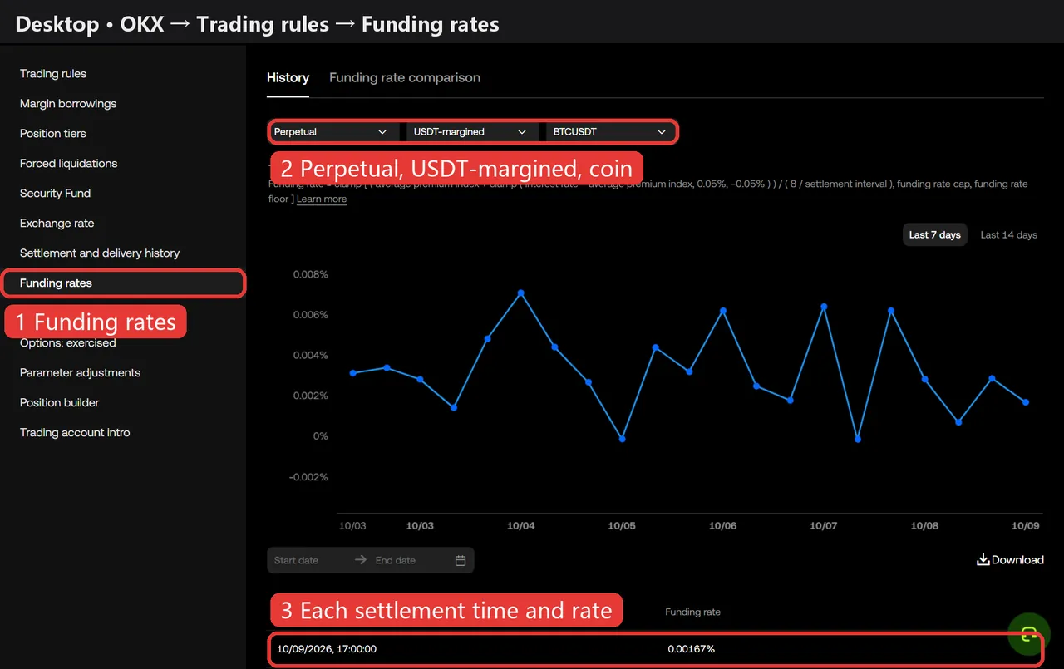Image resolution: width=1064 pixels, height=669 pixels.
Task: Click the 10/08 date axis label
Action: [x=924, y=526]
